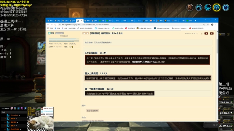Open the browser profile avatar icon
The image size is (234, 131).
[212, 25]
